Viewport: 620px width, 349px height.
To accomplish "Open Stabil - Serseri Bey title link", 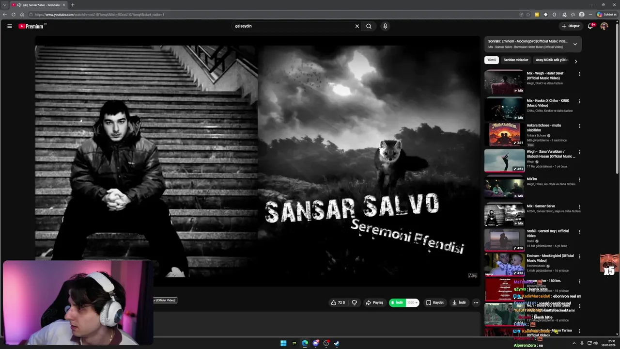I will click(548, 233).
